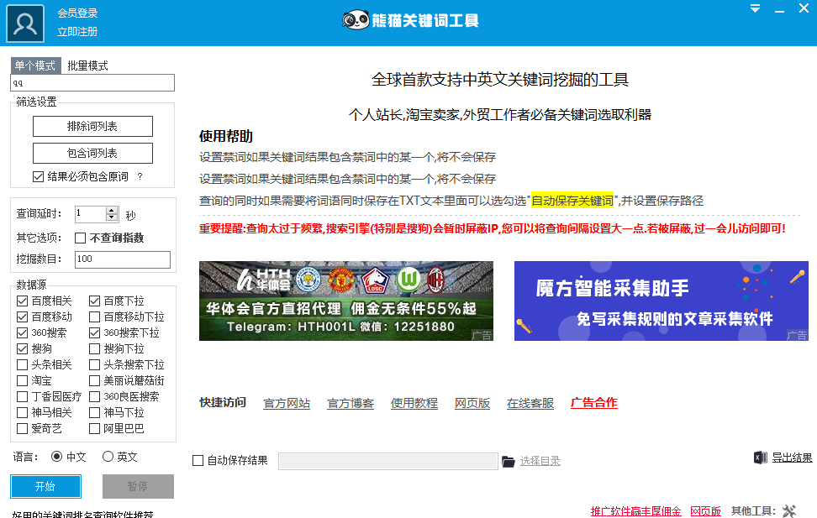Check 淘宝 data source
Image resolution: width=817 pixels, height=518 pixels.
(x=22, y=380)
